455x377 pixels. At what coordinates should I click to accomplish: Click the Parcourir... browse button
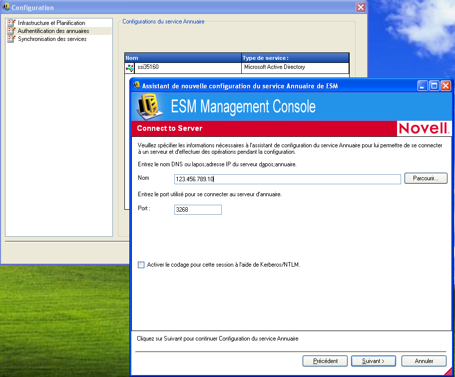point(426,178)
